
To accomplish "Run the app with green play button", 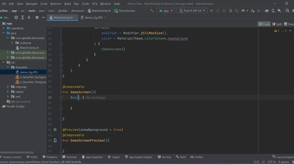I will pyautogui.click(x=211, y=11).
